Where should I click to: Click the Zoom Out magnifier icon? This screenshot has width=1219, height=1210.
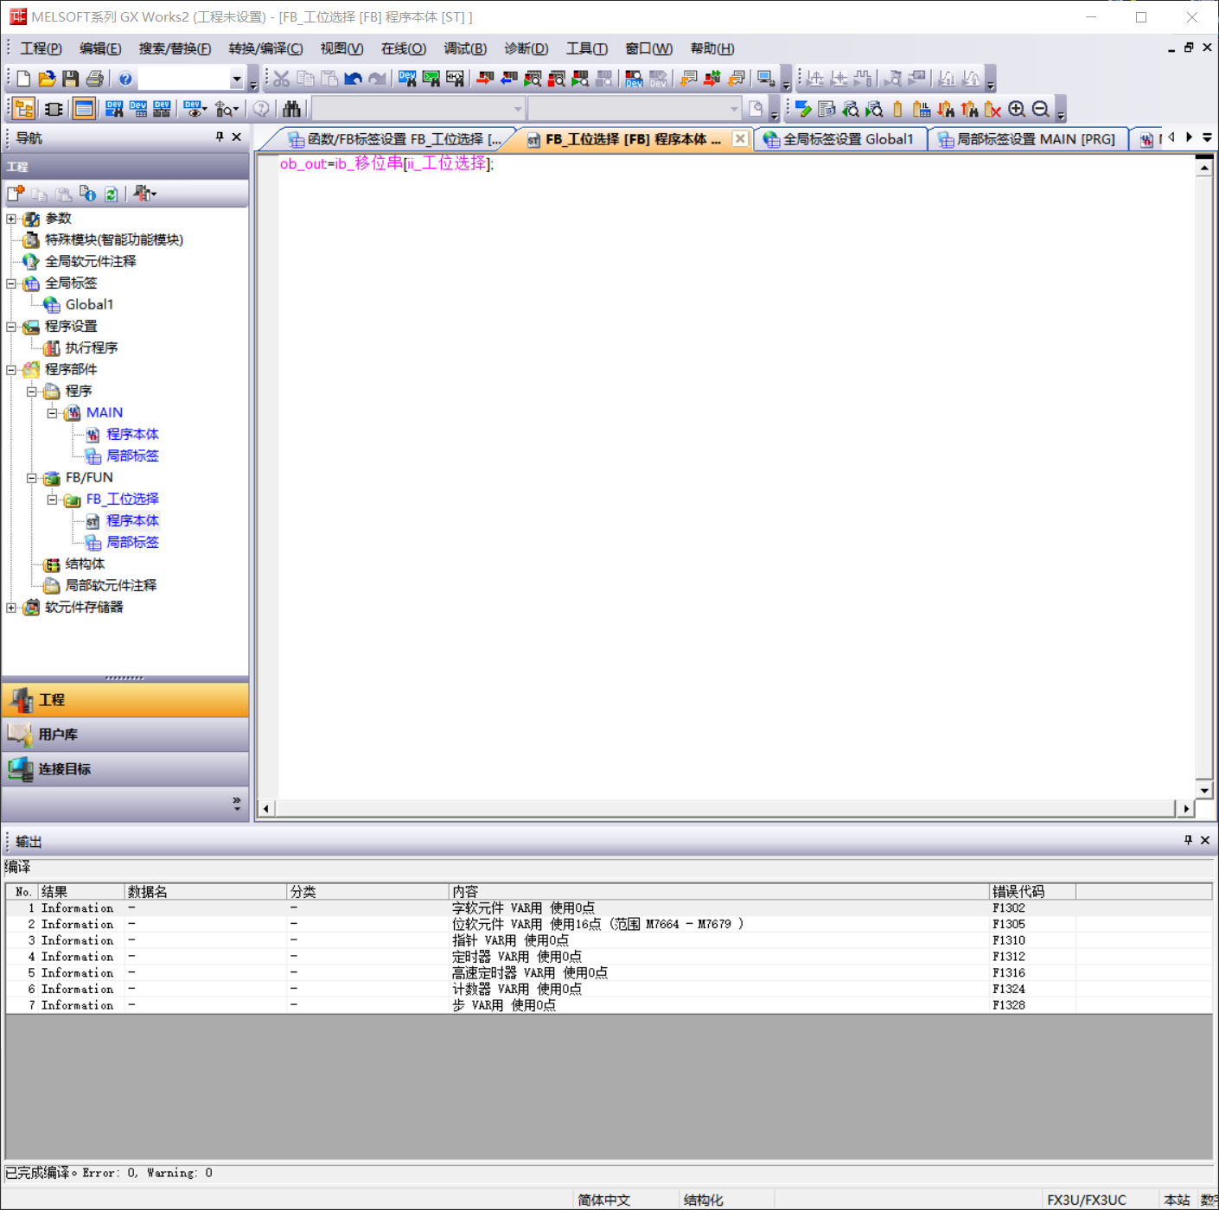pos(1041,109)
